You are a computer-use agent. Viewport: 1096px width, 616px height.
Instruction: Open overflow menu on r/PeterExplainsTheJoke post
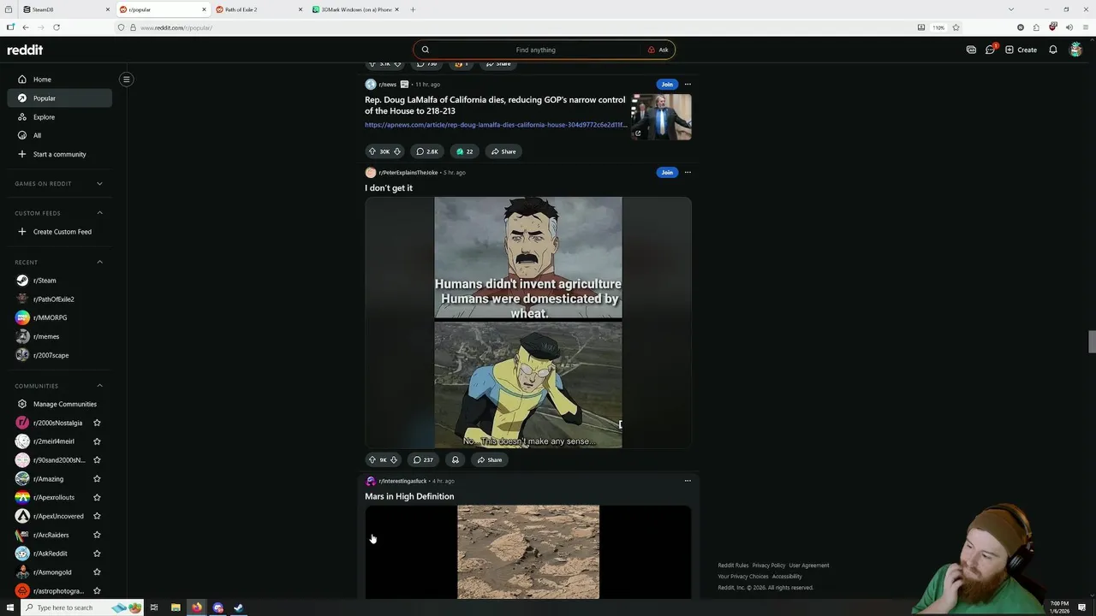point(688,172)
